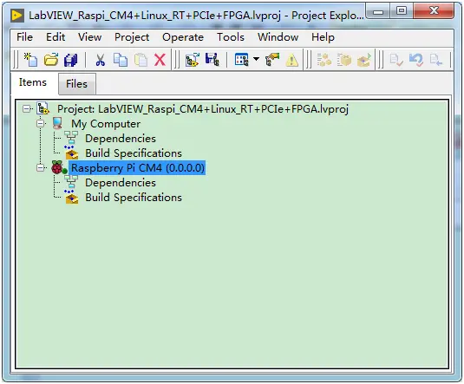Open the Window menu
The width and height of the screenshot is (464, 384).
coord(278,37)
